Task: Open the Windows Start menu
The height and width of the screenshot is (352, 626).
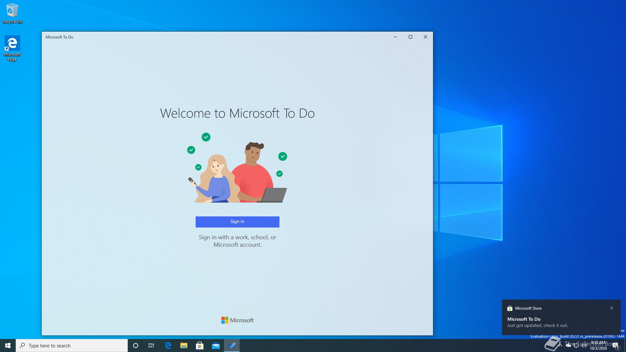Action: [8, 345]
